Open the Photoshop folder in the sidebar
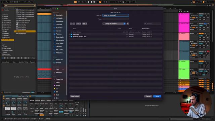The image size is (215, 121). (58, 22)
